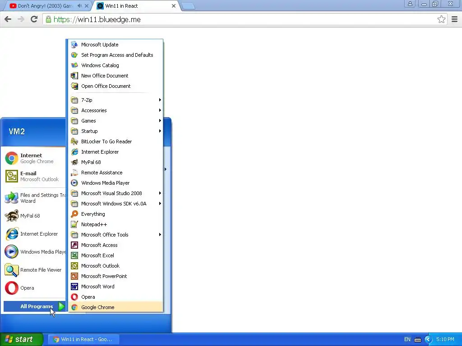Click the VM2 user name header
The height and width of the screenshot is (346, 462).
point(17,132)
